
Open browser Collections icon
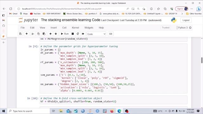point(165,9)
